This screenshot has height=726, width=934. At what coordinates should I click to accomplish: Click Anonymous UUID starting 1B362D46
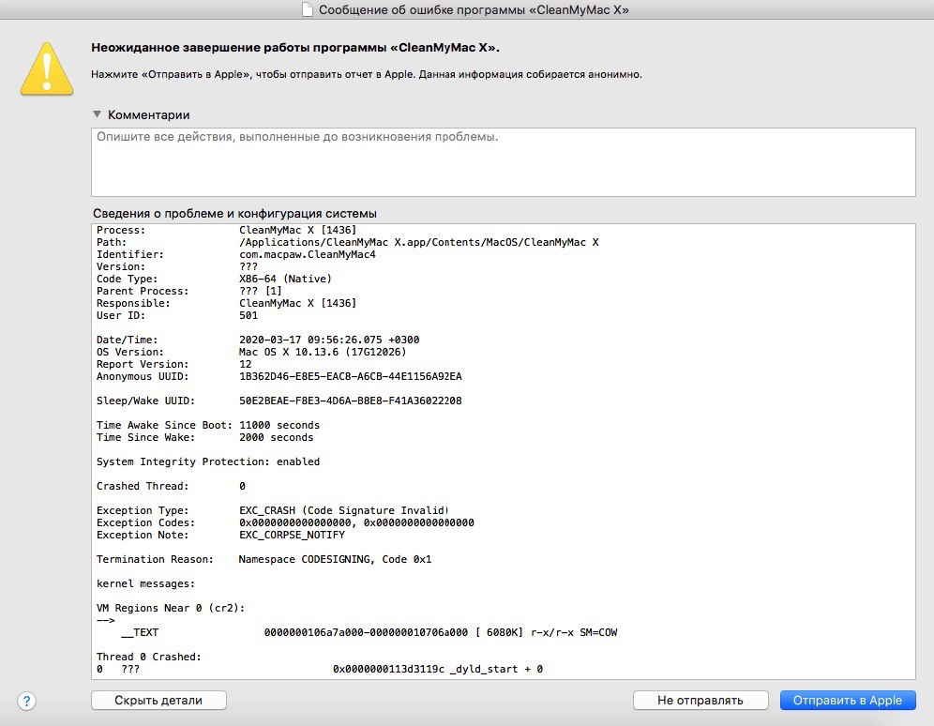point(351,376)
